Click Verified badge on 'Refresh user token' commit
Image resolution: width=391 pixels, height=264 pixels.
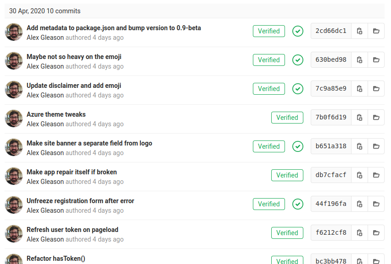click(x=287, y=233)
